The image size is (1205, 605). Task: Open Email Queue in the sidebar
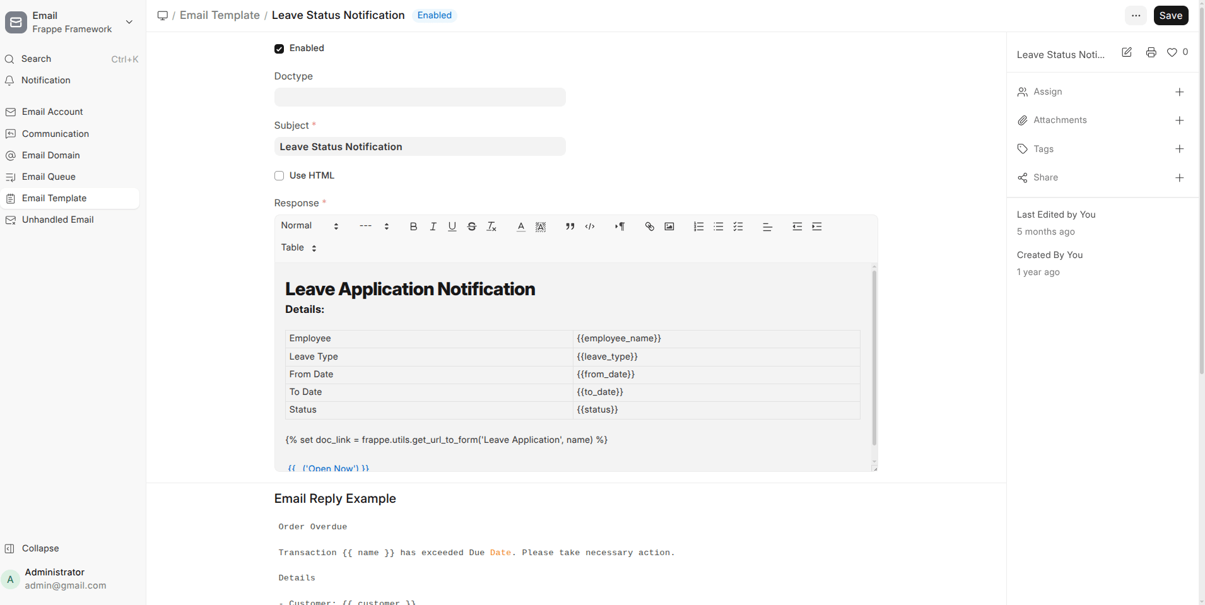pyautogui.click(x=49, y=177)
